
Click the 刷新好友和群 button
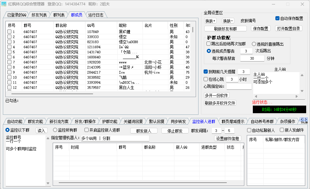226,29
